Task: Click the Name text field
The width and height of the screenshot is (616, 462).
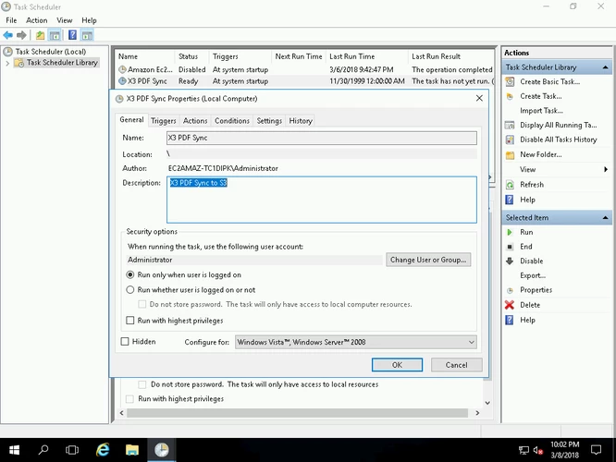Action: [x=322, y=138]
